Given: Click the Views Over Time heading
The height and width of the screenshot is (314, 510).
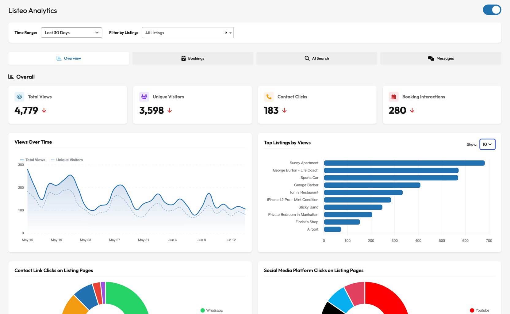Looking at the screenshot, I should click(33, 142).
